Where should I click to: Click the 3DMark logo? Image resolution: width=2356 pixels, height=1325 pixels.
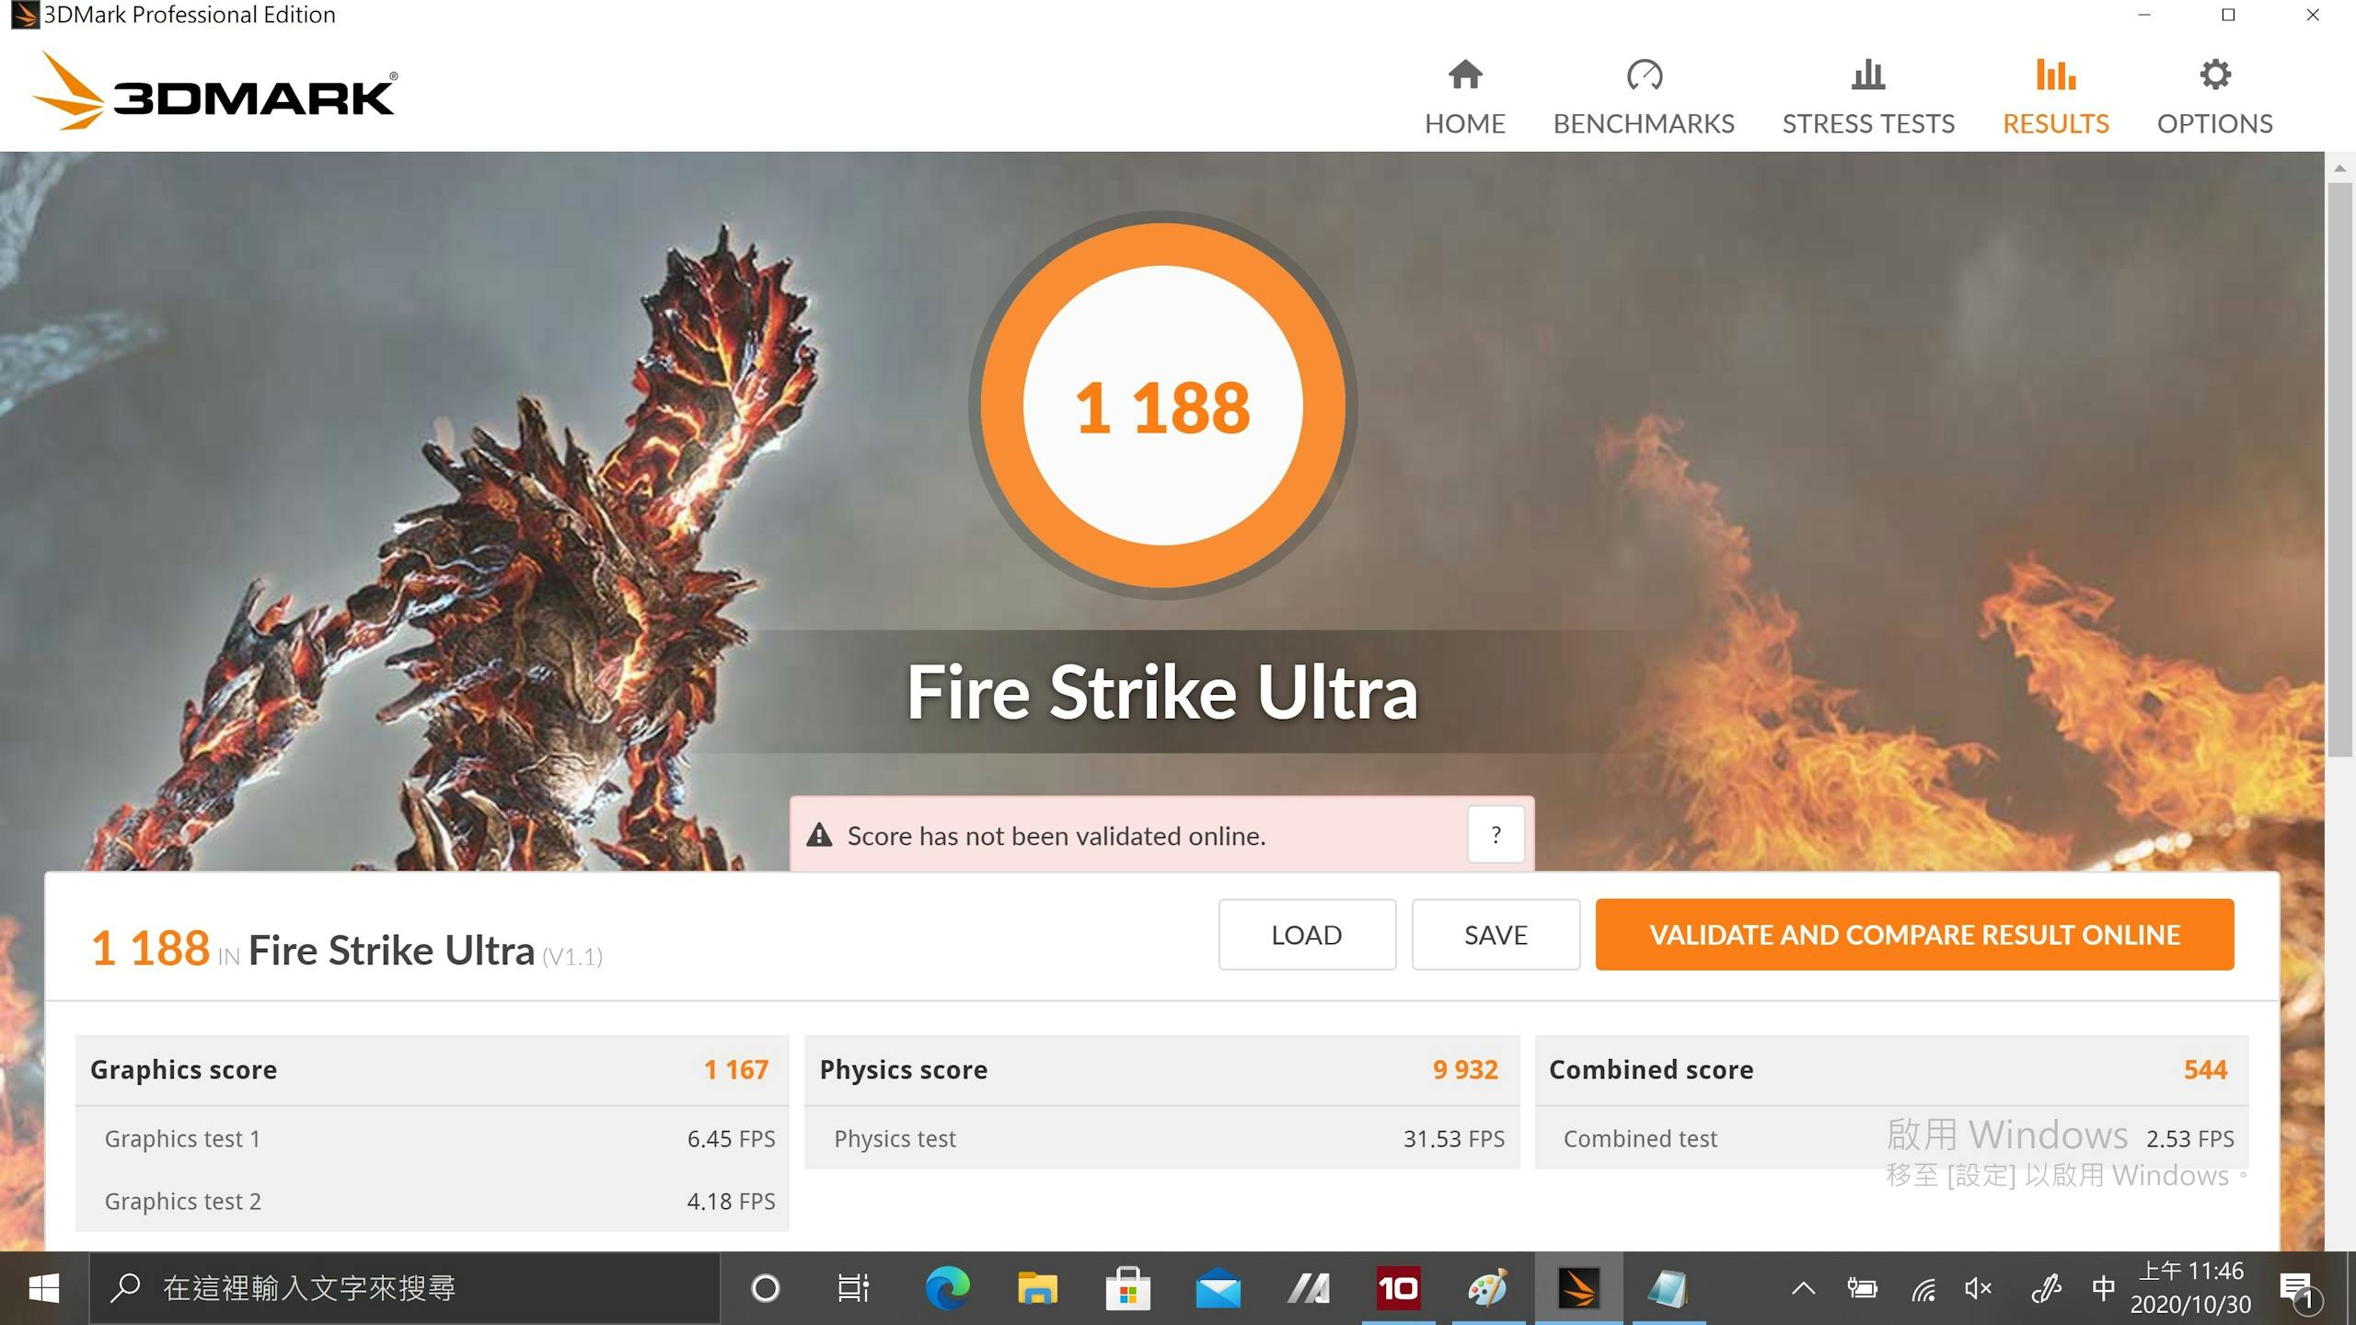click(214, 92)
